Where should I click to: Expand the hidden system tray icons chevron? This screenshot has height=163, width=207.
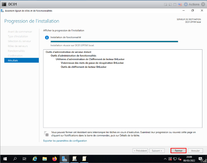pos(165,159)
